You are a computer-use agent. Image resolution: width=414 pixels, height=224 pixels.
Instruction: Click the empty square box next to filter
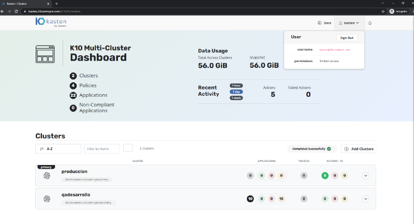click(x=128, y=148)
